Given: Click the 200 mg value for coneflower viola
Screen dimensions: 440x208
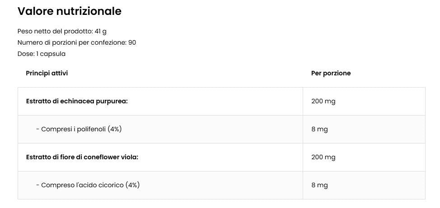Looking at the screenshot, I should [323, 157].
